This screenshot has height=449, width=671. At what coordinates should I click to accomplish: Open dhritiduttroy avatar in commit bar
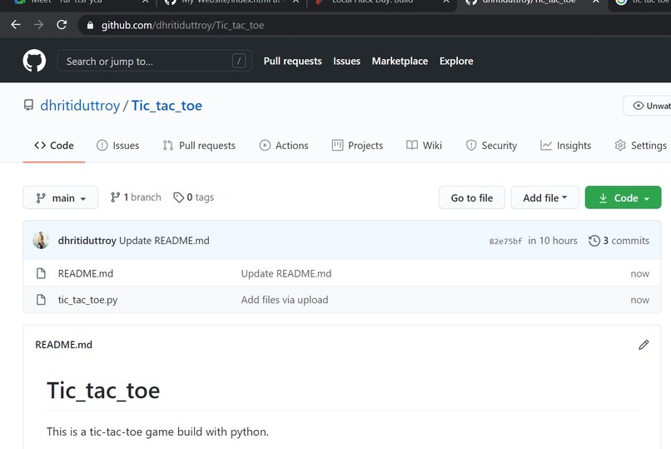41,240
